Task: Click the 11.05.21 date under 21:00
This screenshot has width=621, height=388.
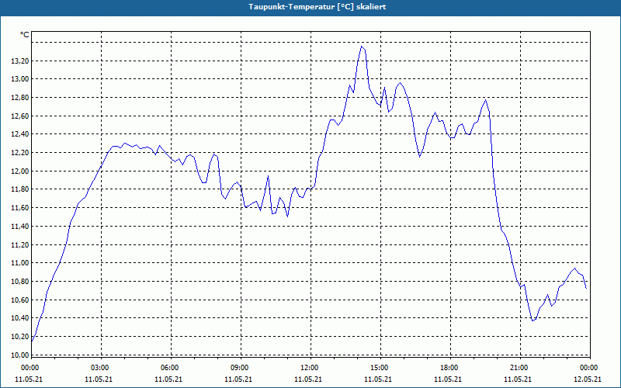Action: (518, 379)
